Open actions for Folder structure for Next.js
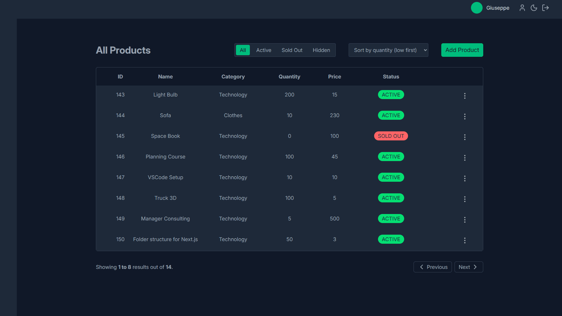Screen dimensions: 562x316 465,240
